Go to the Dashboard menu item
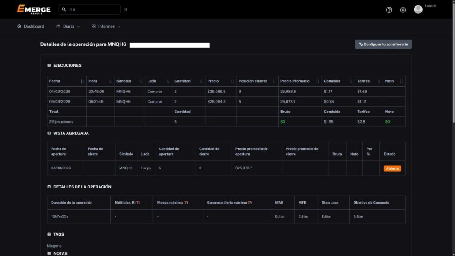Screen dimensions: 455x256 31,27
